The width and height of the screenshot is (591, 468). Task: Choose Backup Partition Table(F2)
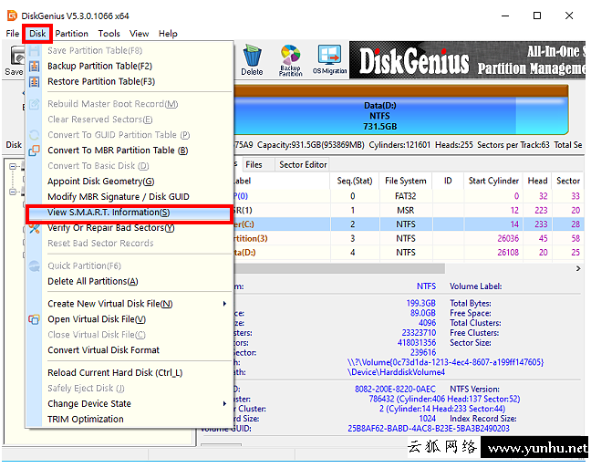click(100, 66)
